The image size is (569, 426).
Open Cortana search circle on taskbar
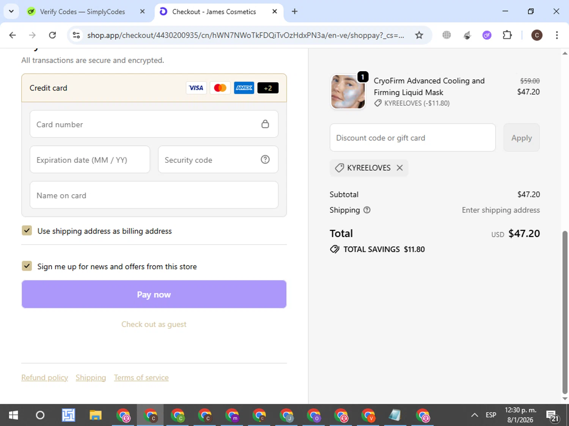coord(40,415)
